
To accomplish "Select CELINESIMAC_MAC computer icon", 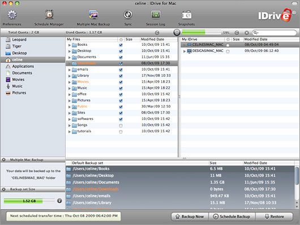I will 190,45.
